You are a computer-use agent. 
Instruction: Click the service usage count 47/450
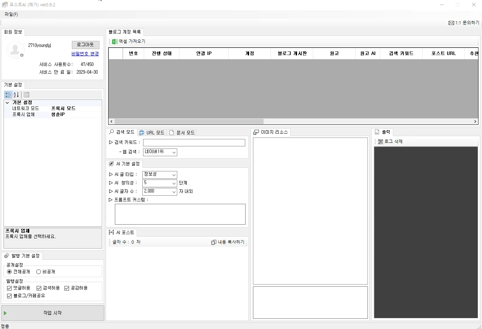coord(87,65)
